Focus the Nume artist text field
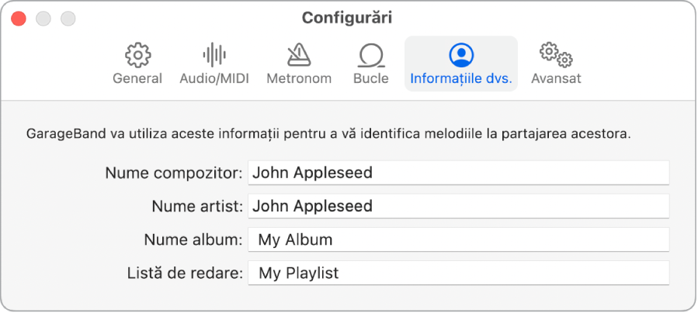This screenshot has width=698, height=313. click(x=458, y=206)
